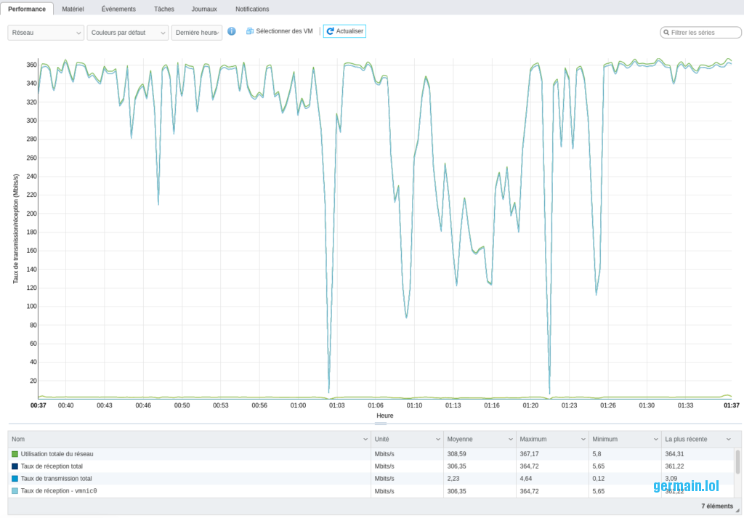Click dark blue swatch for Taux de réception total
744x518 pixels.
coord(15,466)
